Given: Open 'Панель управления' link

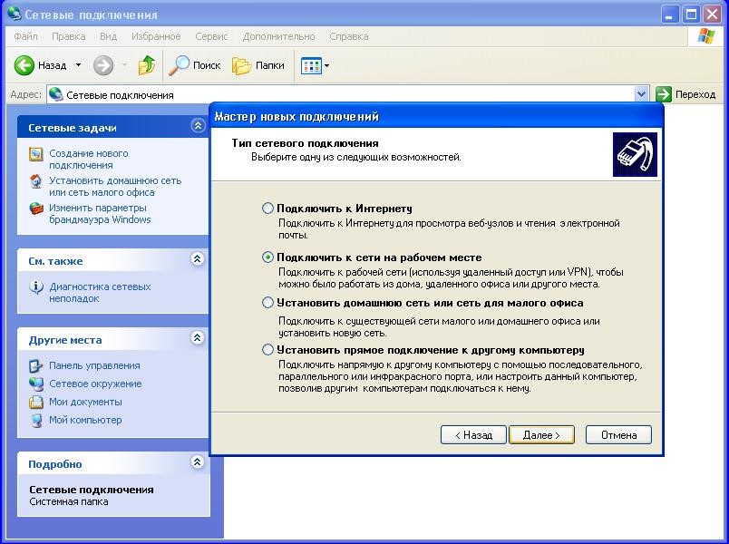Looking at the screenshot, I should click(94, 366).
